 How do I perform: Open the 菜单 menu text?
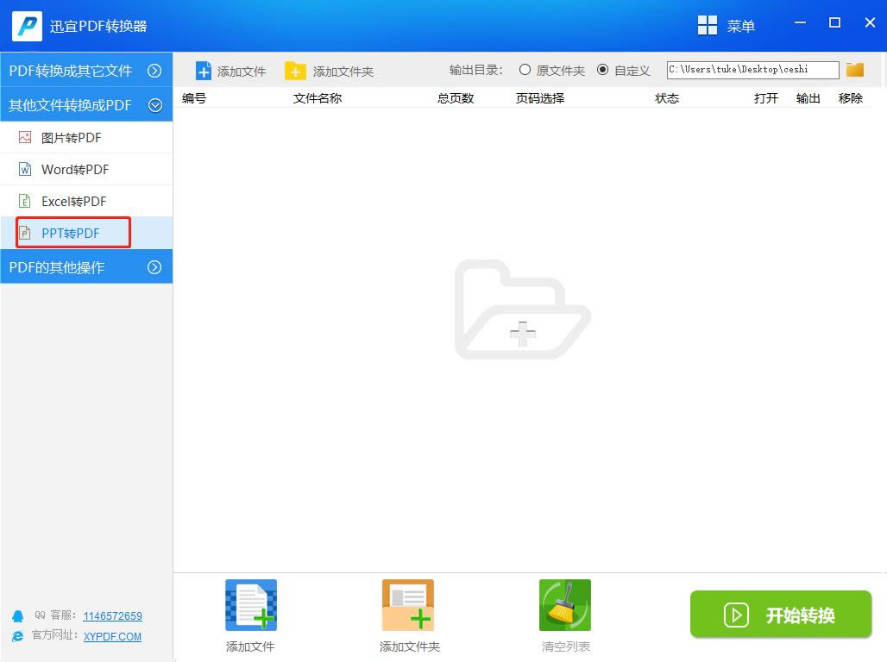[740, 26]
